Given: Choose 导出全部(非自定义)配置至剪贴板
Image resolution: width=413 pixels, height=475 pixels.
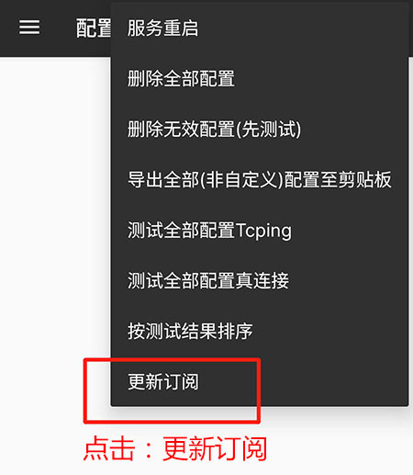Looking at the screenshot, I should click(x=260, y=179).
